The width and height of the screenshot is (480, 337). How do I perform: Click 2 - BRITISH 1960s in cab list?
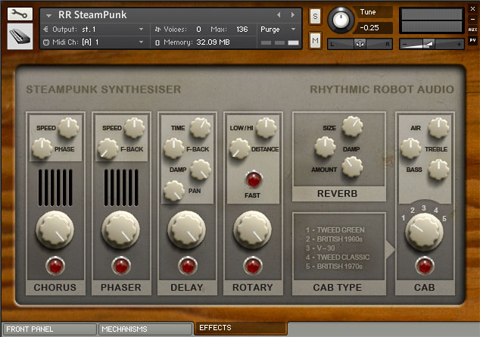(x=334, y=239)
